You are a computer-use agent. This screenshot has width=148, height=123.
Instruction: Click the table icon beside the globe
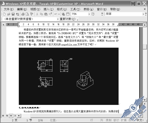68,14
